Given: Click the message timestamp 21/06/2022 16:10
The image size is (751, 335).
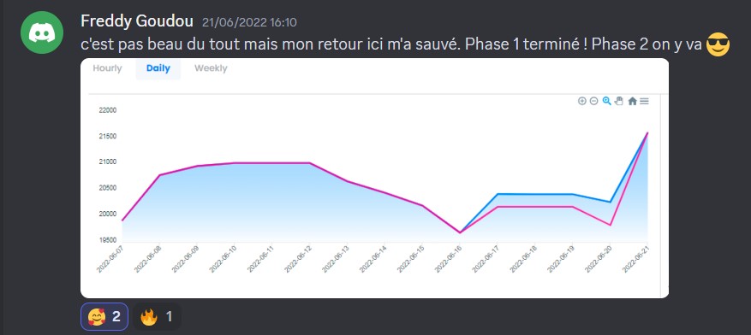Looking at the screenshot, I should pyautogui.click(x=249, y=22).
